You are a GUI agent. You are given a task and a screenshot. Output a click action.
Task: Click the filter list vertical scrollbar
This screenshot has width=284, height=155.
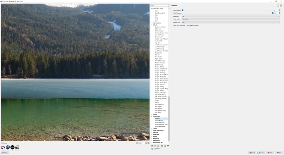[x=169, y=119]
